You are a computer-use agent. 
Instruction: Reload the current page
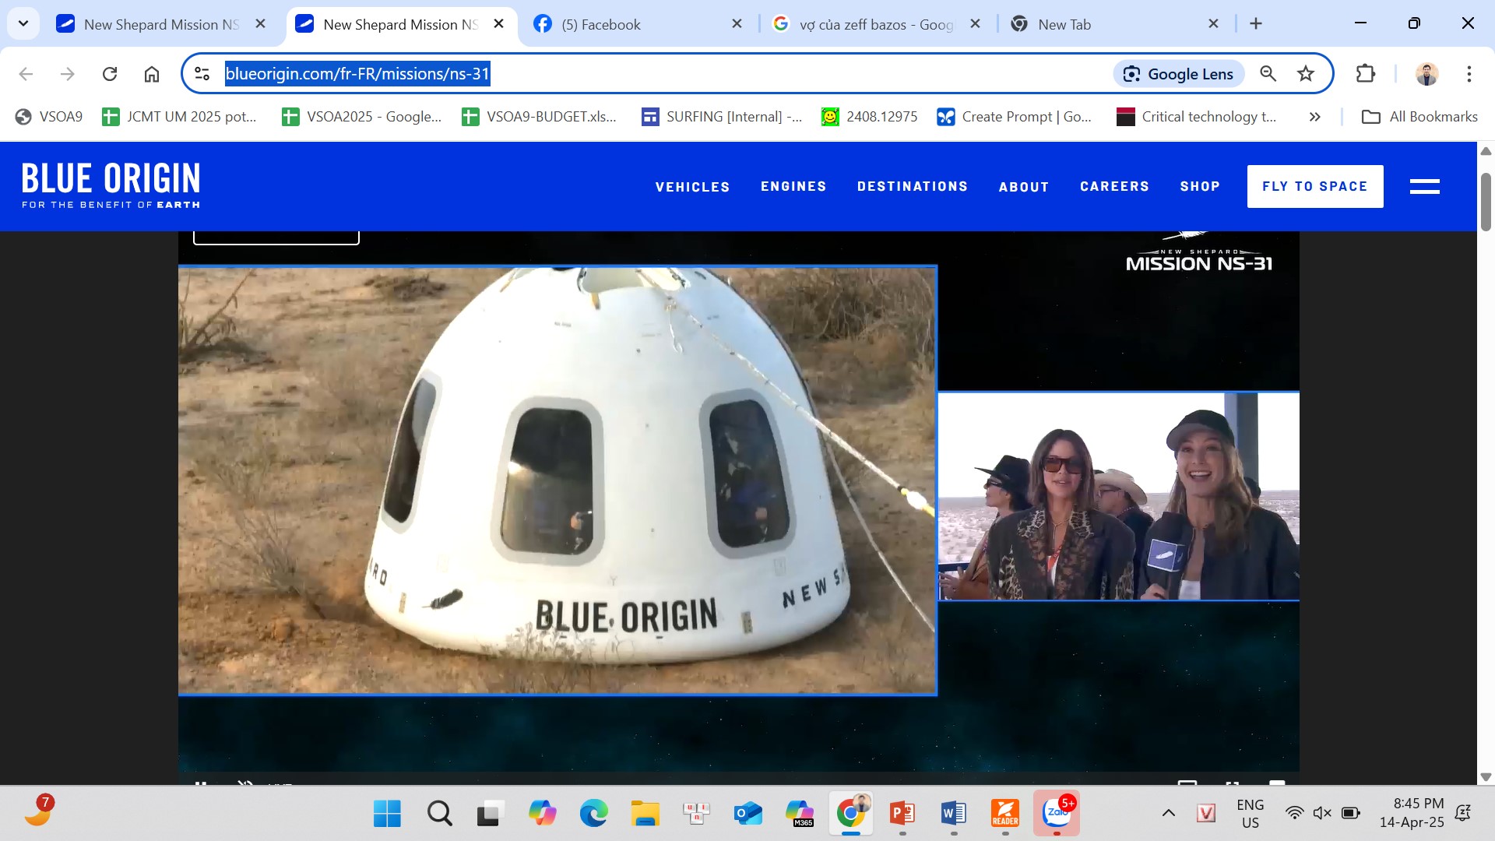(110, 74)
